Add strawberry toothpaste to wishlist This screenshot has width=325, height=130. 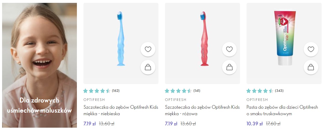(x=311, y=49)
